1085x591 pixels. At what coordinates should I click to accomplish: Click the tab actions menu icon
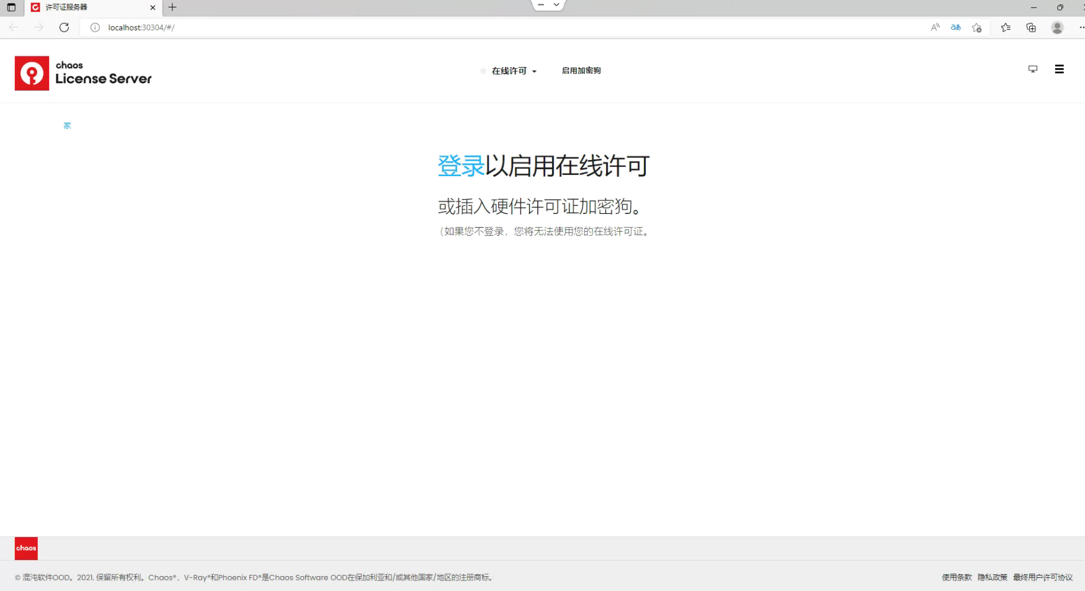[11, 7]
